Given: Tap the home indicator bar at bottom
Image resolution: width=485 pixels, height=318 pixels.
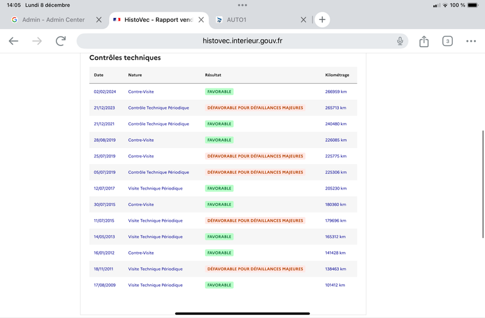Looking at the screenshot, I should 242,313.
